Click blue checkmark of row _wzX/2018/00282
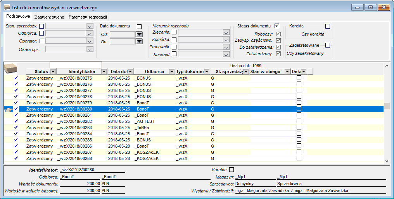The image size is (394, 199). point(16,121)
